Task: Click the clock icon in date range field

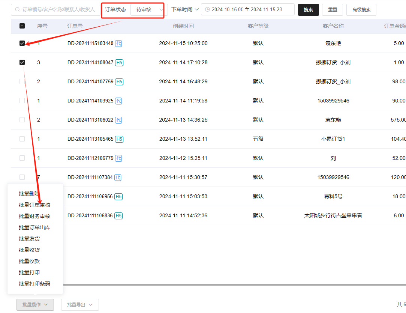Action: 207,10
